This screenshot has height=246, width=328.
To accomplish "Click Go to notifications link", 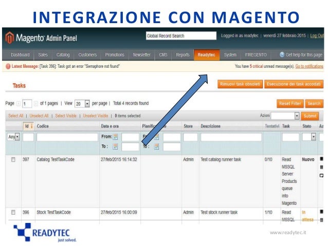I will tap(309, 66).
